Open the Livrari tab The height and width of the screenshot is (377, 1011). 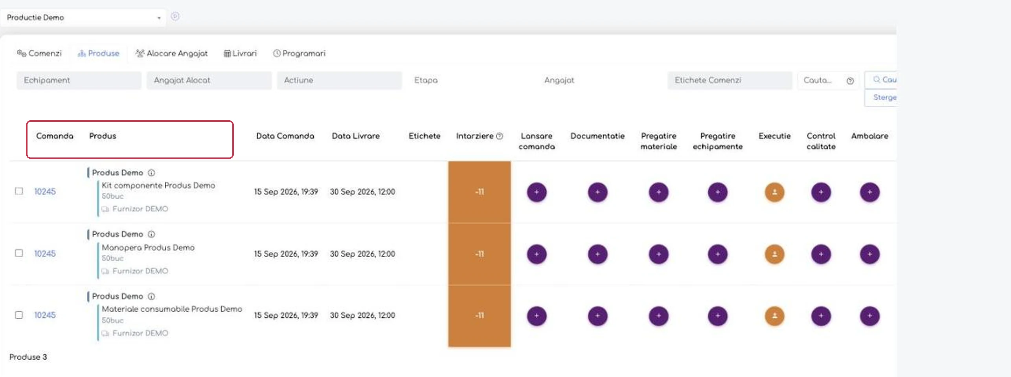click(240, 53)
